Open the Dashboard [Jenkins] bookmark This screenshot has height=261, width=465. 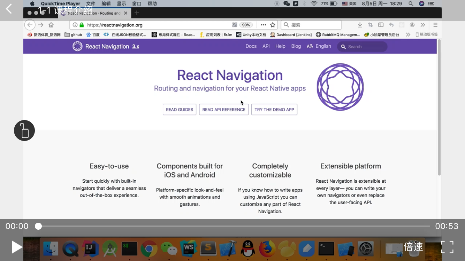tap(291, 35)
